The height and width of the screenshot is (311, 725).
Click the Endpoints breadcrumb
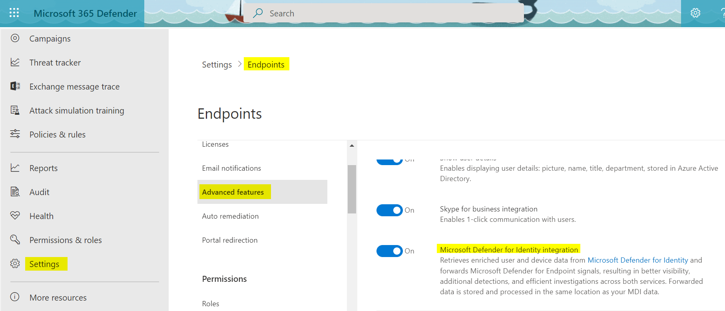coord(266,65)
